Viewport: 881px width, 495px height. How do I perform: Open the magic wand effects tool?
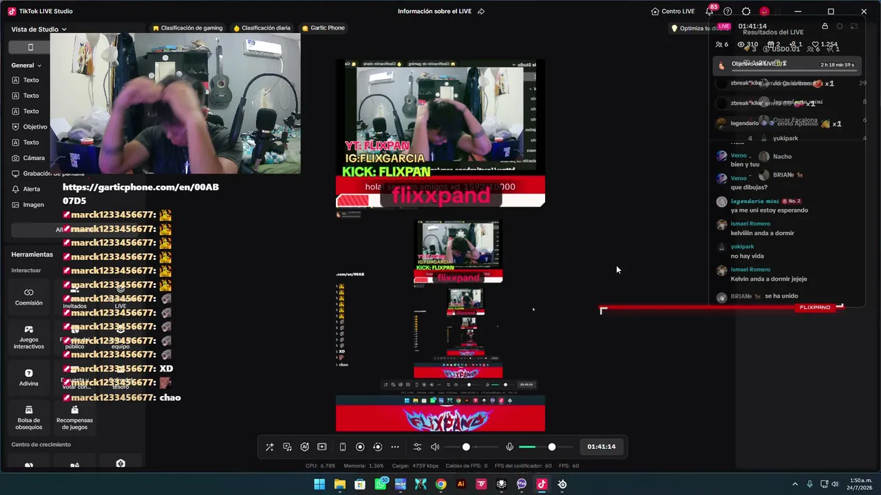[x=270, y=447]
